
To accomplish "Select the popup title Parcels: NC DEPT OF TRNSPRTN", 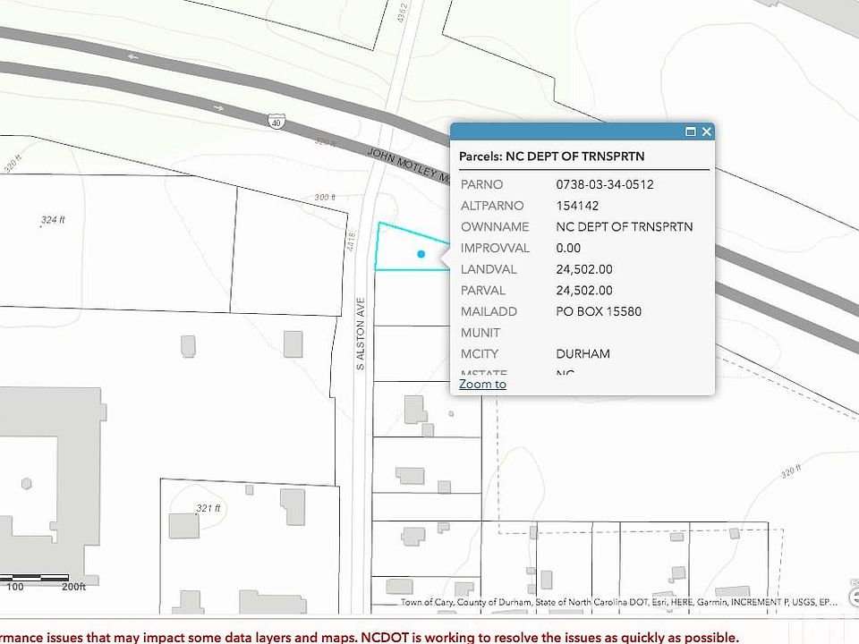I will coord(551,156).
